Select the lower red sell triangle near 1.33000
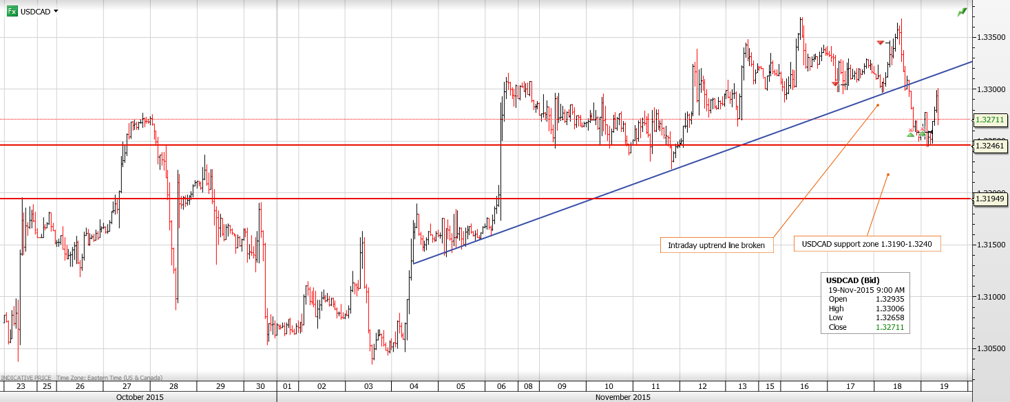The width and height of the screenshot is (1010, 402). 835,83
